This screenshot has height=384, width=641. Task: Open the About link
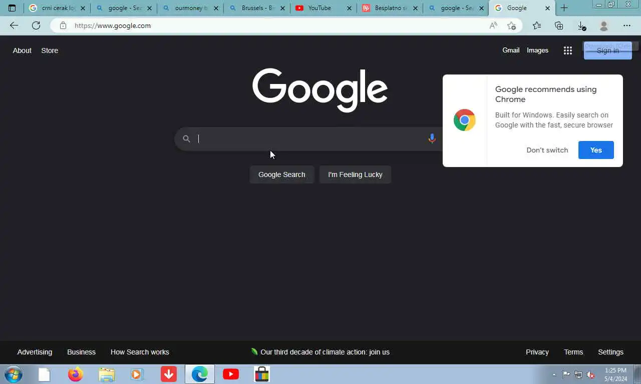point(22,50)
